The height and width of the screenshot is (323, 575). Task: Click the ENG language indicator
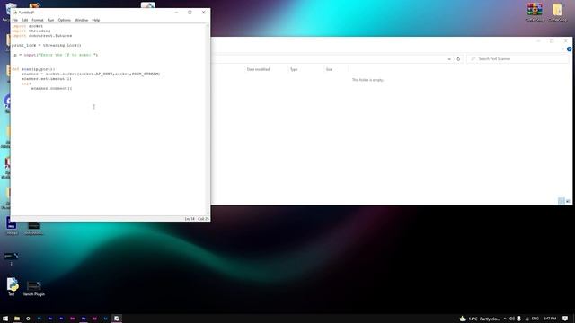535,319
